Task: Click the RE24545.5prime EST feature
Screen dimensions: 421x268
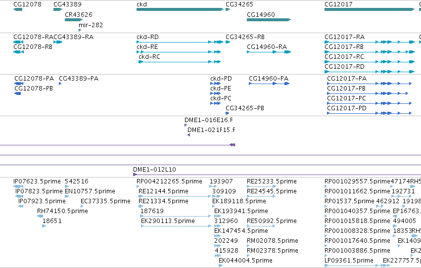Action: click(x=261, y=196)
